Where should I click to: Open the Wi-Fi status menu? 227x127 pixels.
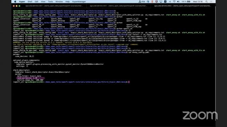click(x=174, y=1)
